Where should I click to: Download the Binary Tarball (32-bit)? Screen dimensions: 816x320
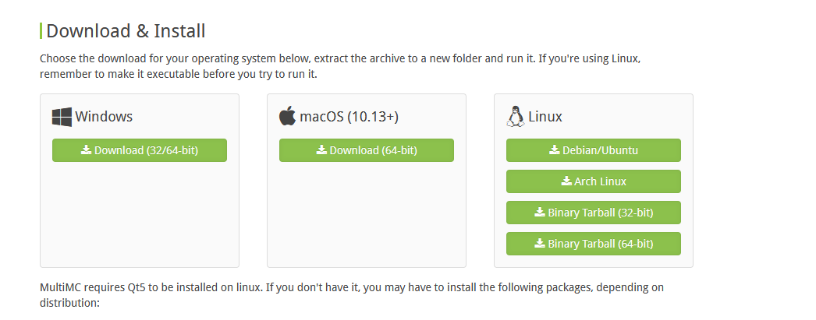(x=594, y=213)
